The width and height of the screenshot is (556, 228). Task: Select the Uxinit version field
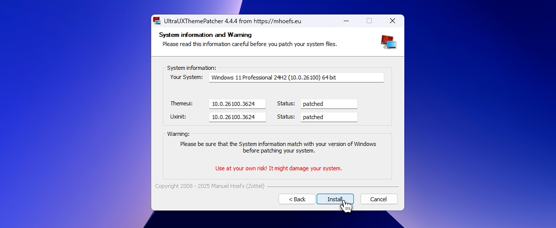click(x=237, y=117)
